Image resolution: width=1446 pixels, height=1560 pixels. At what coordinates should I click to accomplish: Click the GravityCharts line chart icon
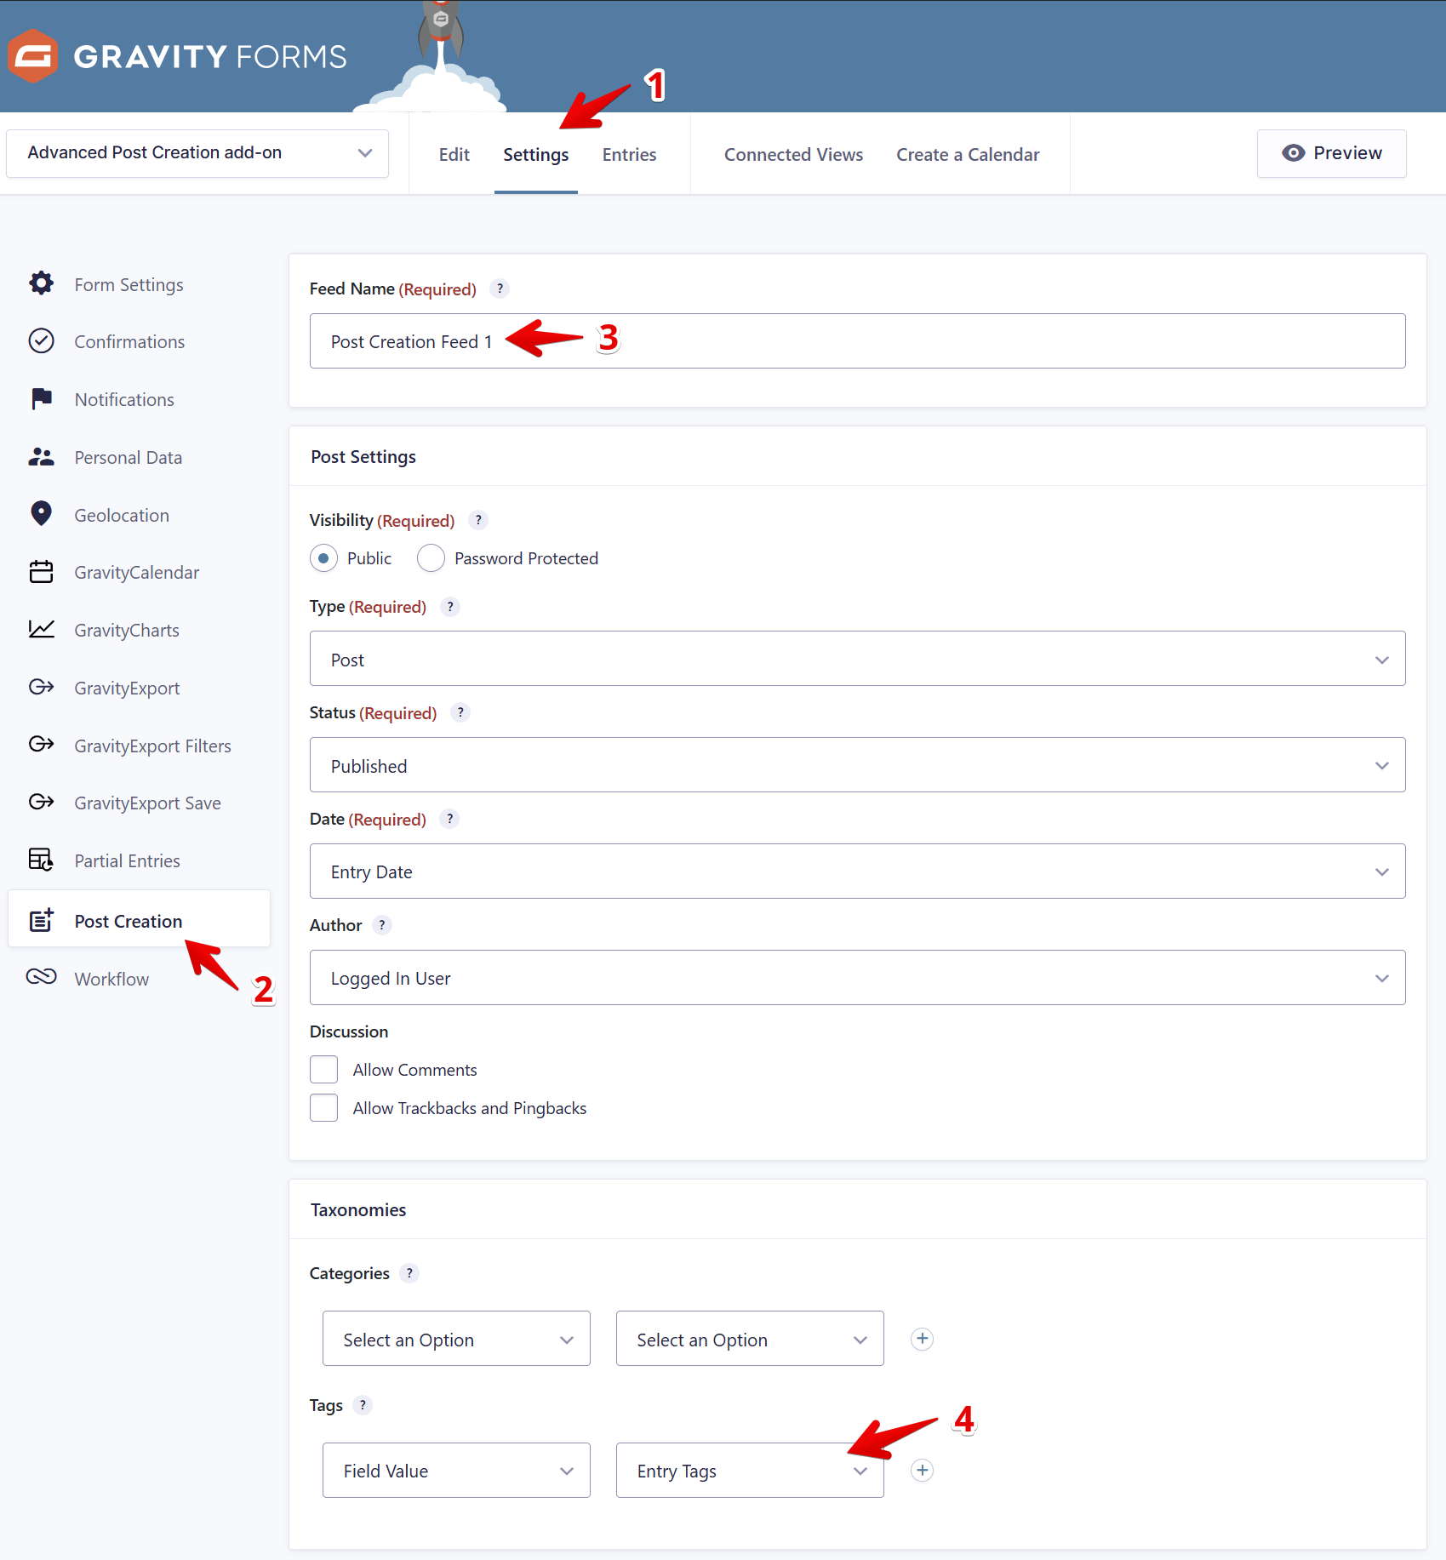tap(41, 630)
